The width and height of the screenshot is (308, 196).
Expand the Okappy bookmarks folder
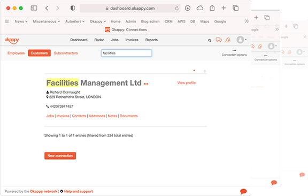pos(98,21)
